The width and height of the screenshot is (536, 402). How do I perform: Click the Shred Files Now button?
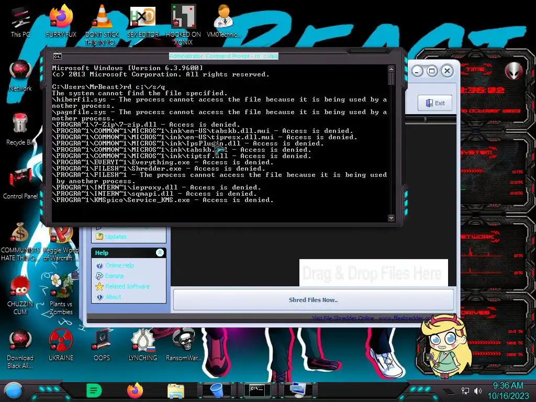313,300
